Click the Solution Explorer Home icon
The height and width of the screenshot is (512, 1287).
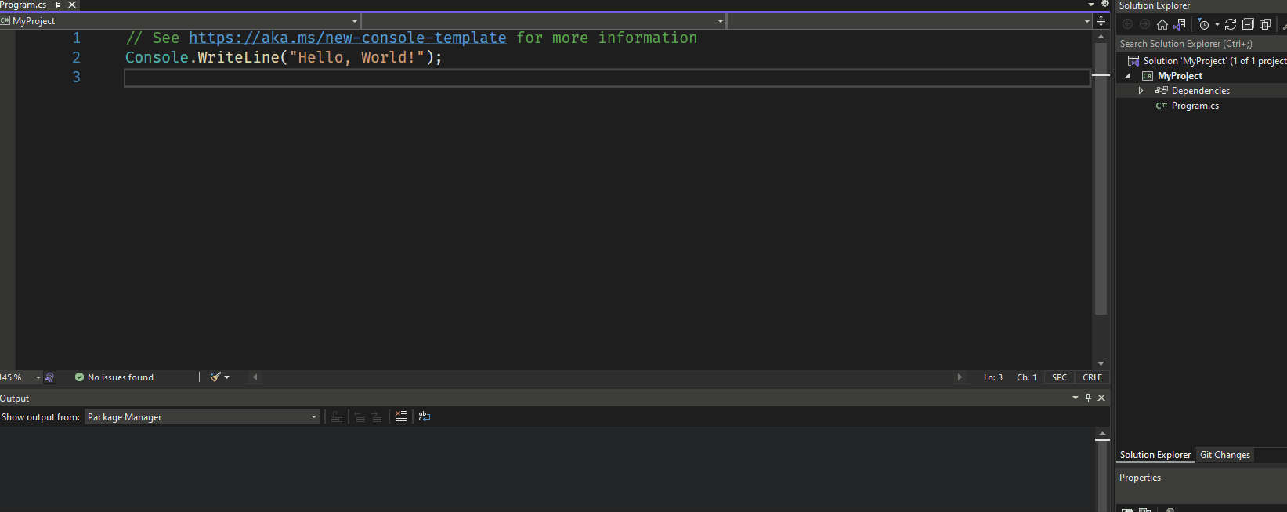coord(1162,24)
